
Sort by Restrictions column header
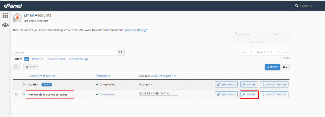[x=103, y=75]
